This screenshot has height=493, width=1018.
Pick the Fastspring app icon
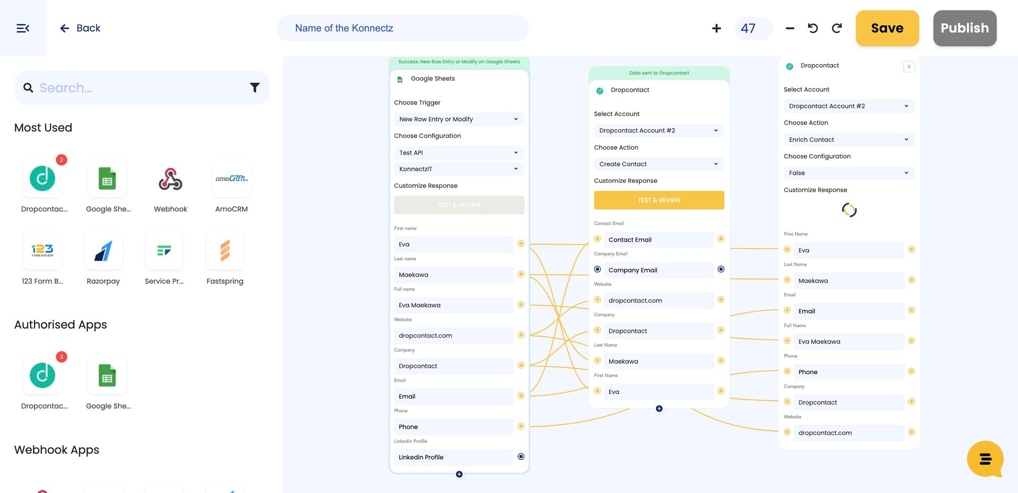point(225,251)
